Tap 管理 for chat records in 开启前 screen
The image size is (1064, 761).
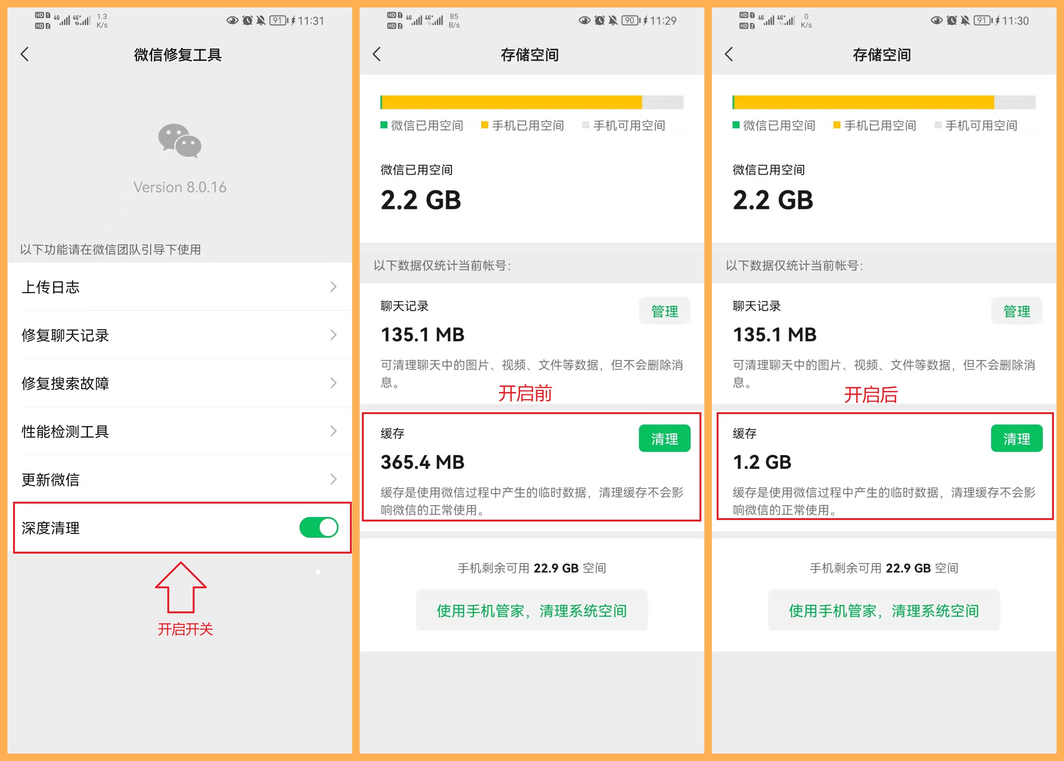pos(665,311)
